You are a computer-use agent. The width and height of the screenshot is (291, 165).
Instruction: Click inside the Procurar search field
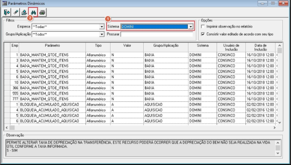coord(157,34)
